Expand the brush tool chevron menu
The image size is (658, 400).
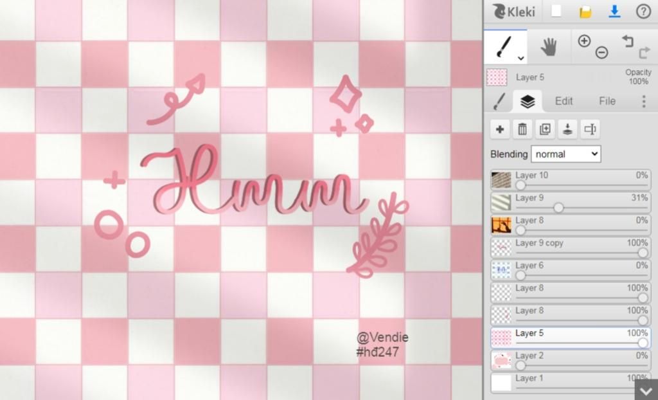(x=520, y=58)
